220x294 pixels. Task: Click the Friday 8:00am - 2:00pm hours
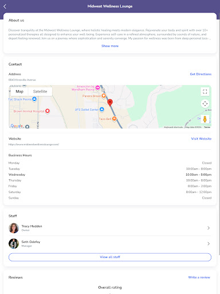(199, 186)
